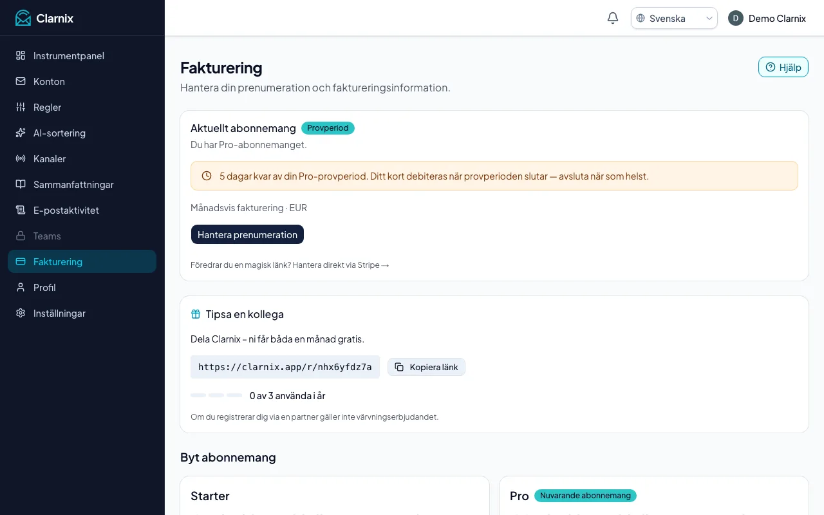The image size is (824, 515).
Task: Click the AI-sortering sparkle icon
Action: point(21,133)
